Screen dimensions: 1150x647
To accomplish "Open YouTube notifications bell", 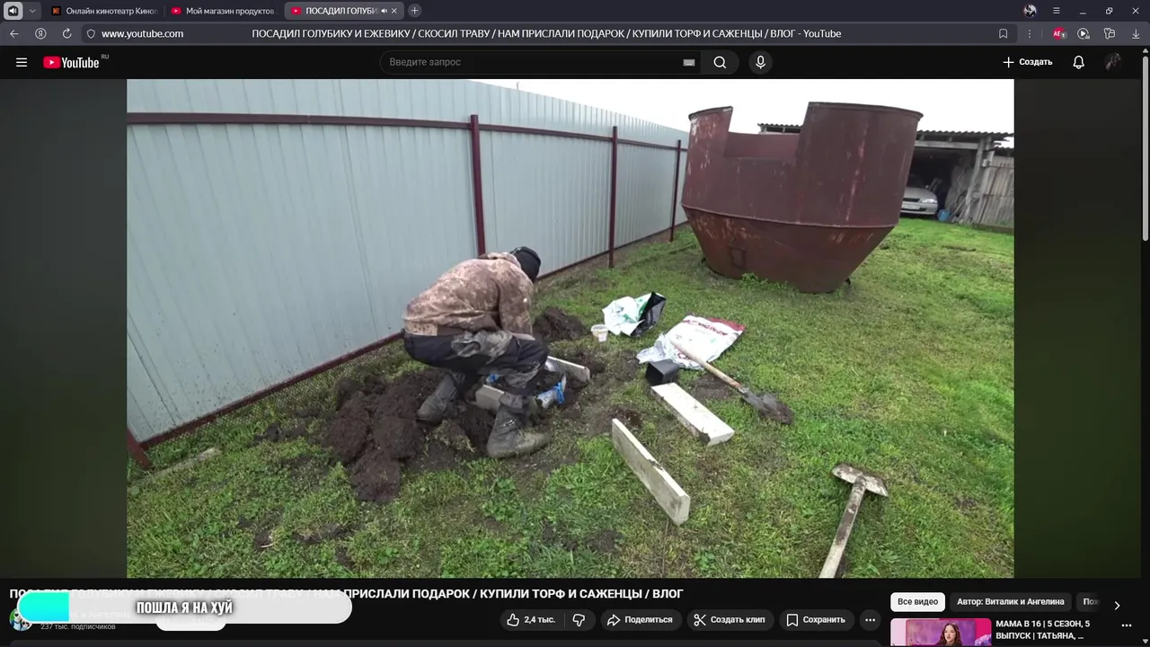I will pos(1078,62).
